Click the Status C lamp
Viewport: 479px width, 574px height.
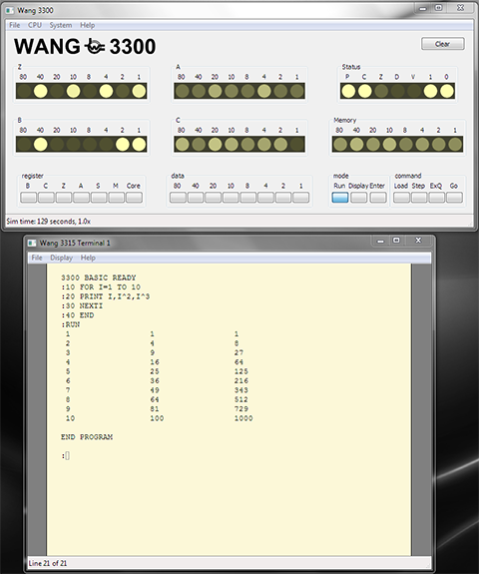coord(364,91)
